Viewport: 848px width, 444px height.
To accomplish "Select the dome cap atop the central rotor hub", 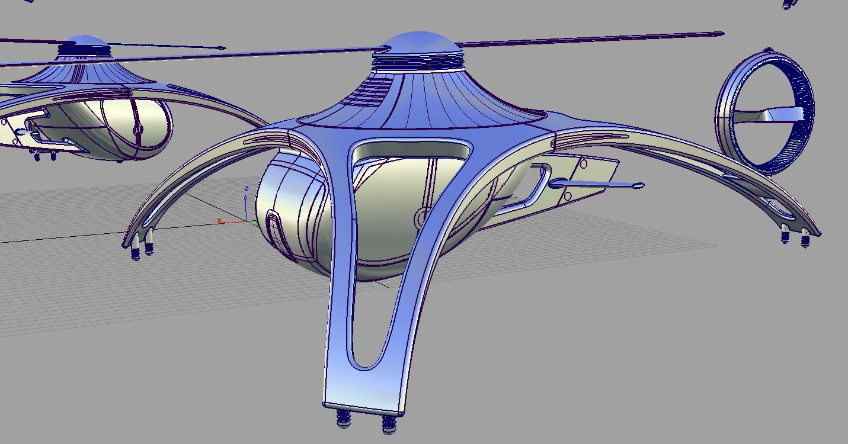I will pos(420,43).
